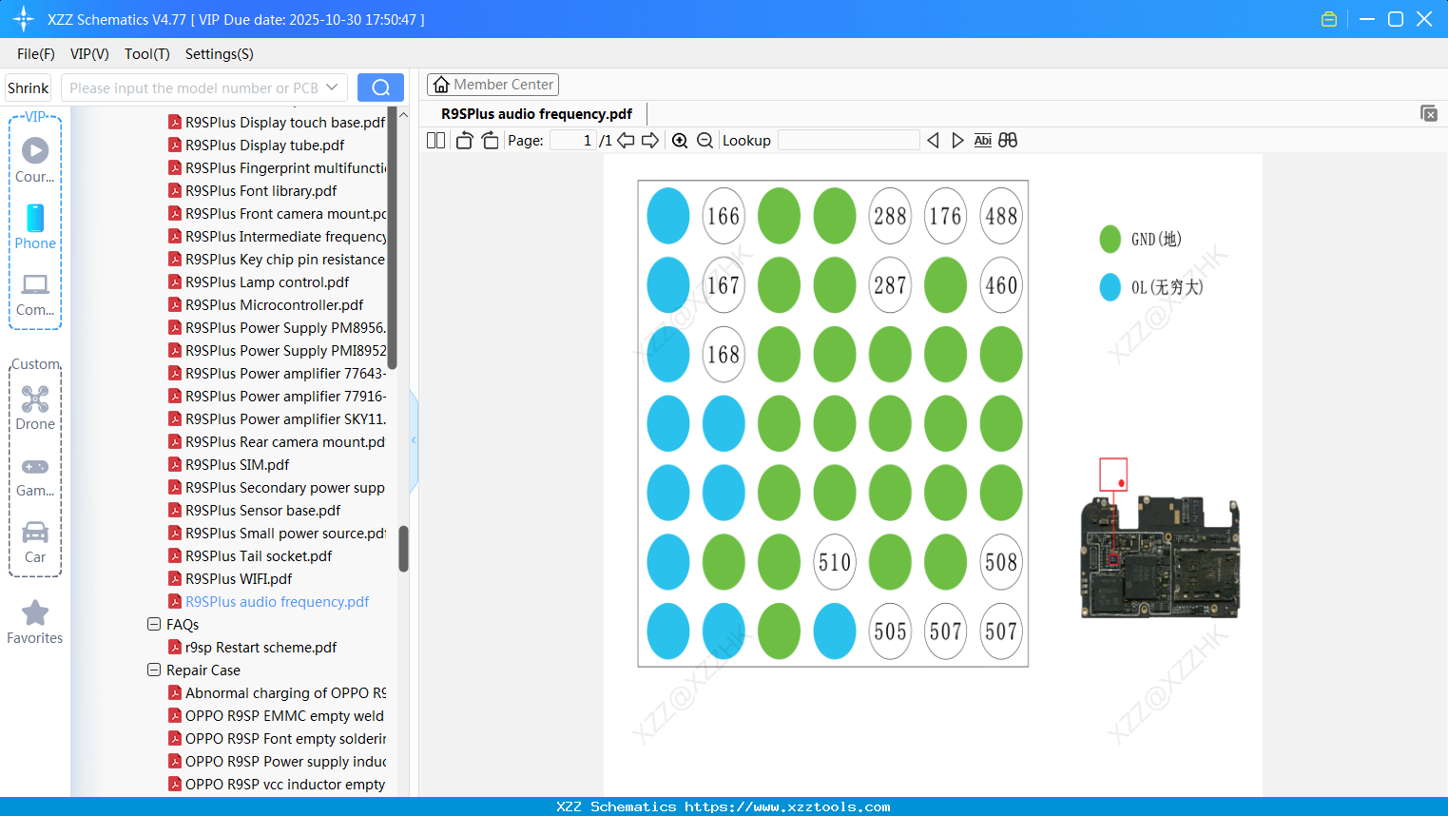Select the Car category icon
The width and height of the screenshot is (1448, 816).
[35, 542]
